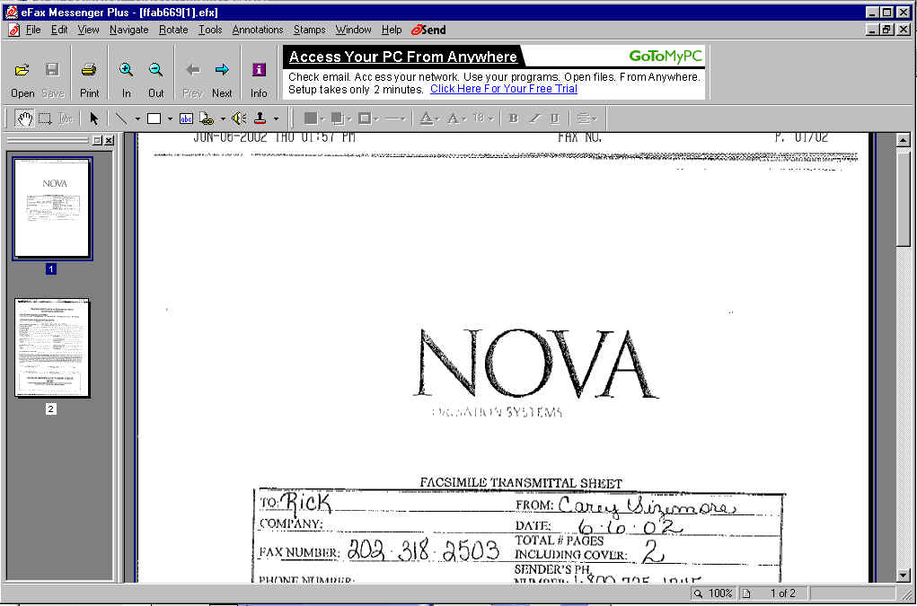Screen dimensions: 917x606
Task: Print the current fax
Action: (x=89, y=80)
